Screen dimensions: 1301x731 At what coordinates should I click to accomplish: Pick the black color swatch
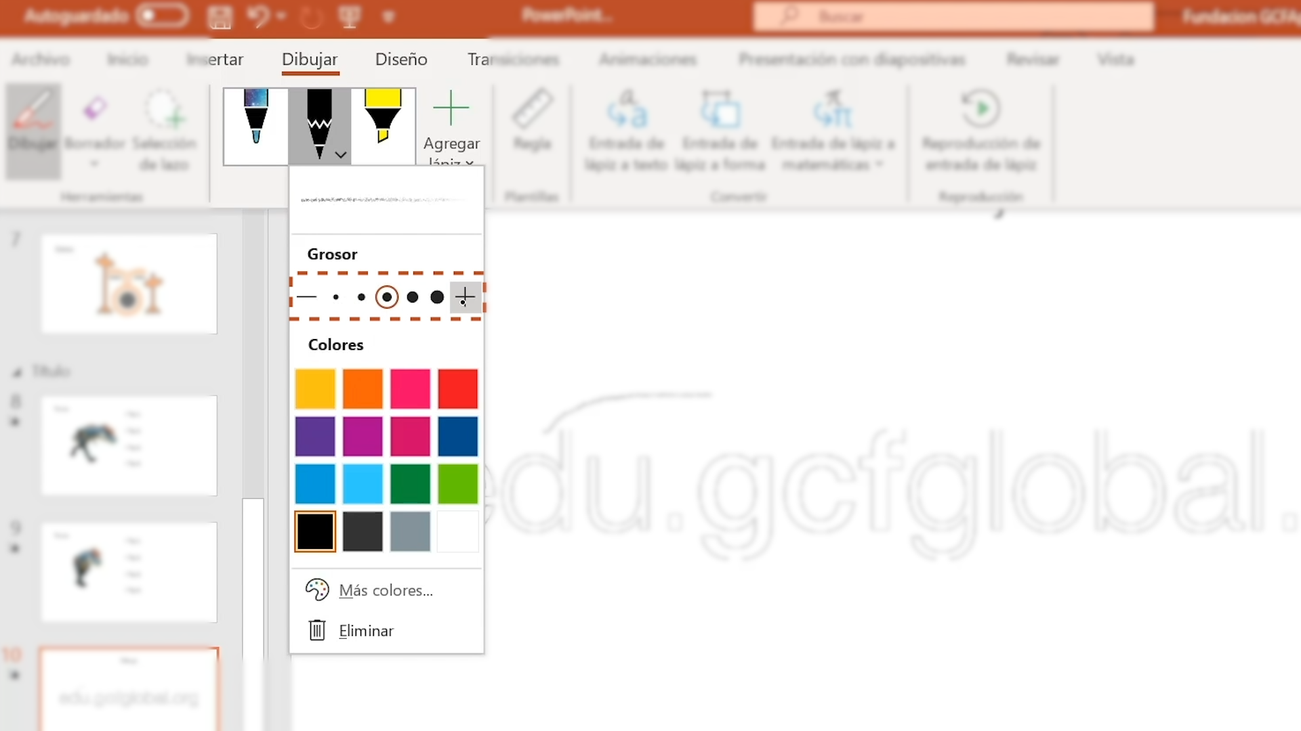pos(315,531)
